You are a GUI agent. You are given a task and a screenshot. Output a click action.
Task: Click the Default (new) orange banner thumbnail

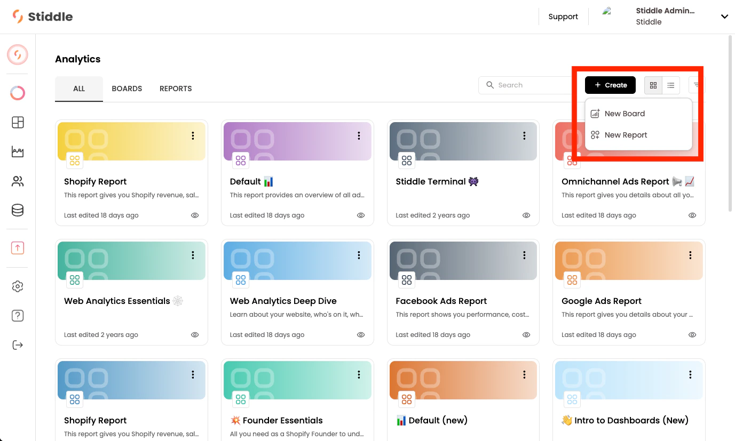click(x=463, y=380)
